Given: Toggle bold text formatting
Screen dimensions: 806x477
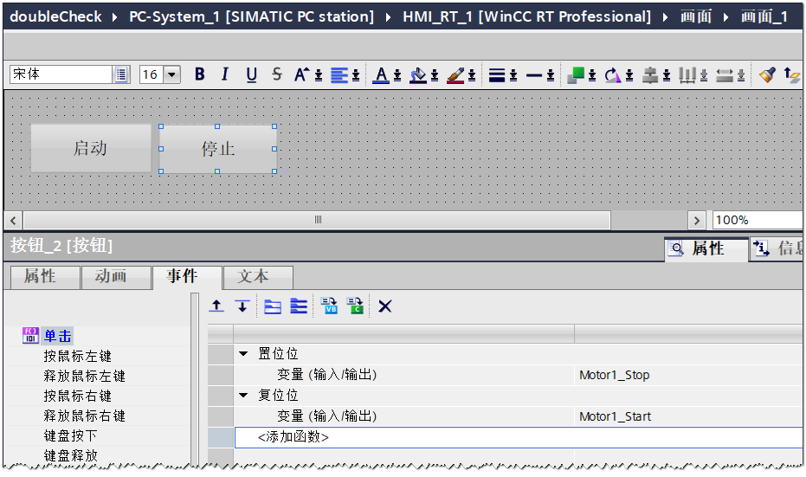Looking at the screenshot, I should tap(200, 75).
